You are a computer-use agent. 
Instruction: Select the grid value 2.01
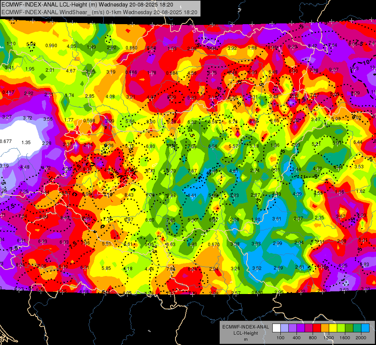[x=50, y=70]
